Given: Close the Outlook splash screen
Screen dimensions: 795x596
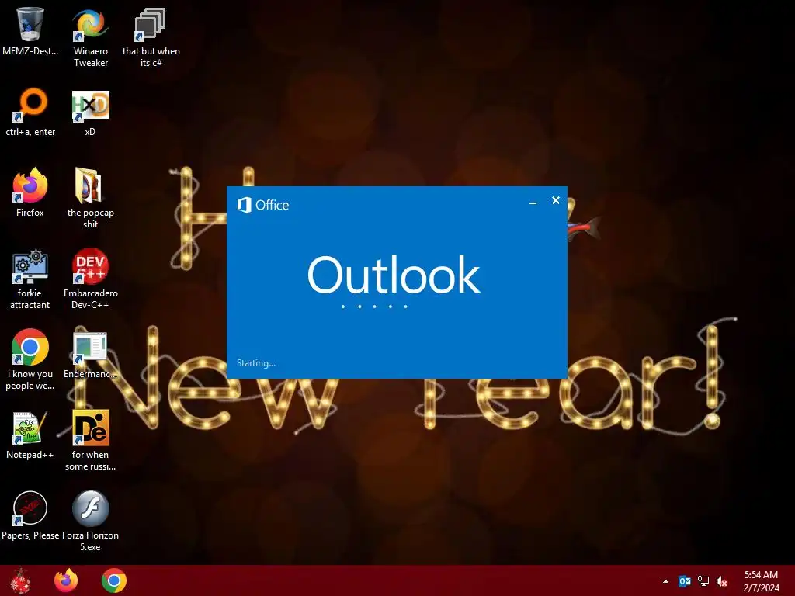Looking at the screenshot, I should pyautogui.click(x=556, y=200).
